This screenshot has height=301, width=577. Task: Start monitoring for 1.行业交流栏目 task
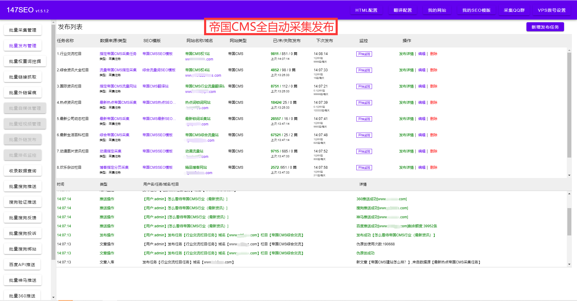[364, 54]
